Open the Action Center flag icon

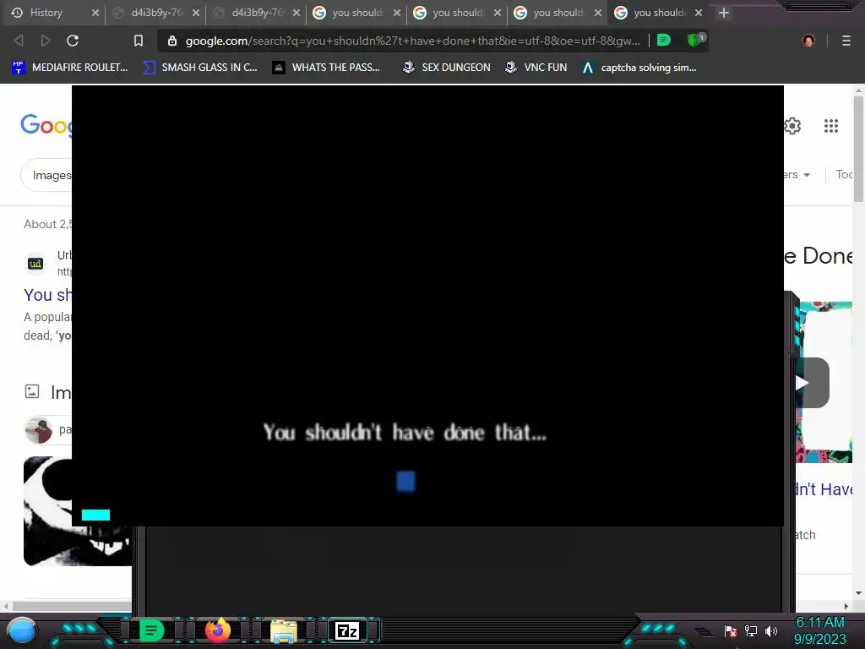[731, 631]
